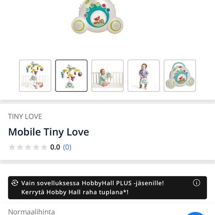The height and width of the screenshot is (215, 215).
Task: Click the second rating star
Action: tap(20, 147)
